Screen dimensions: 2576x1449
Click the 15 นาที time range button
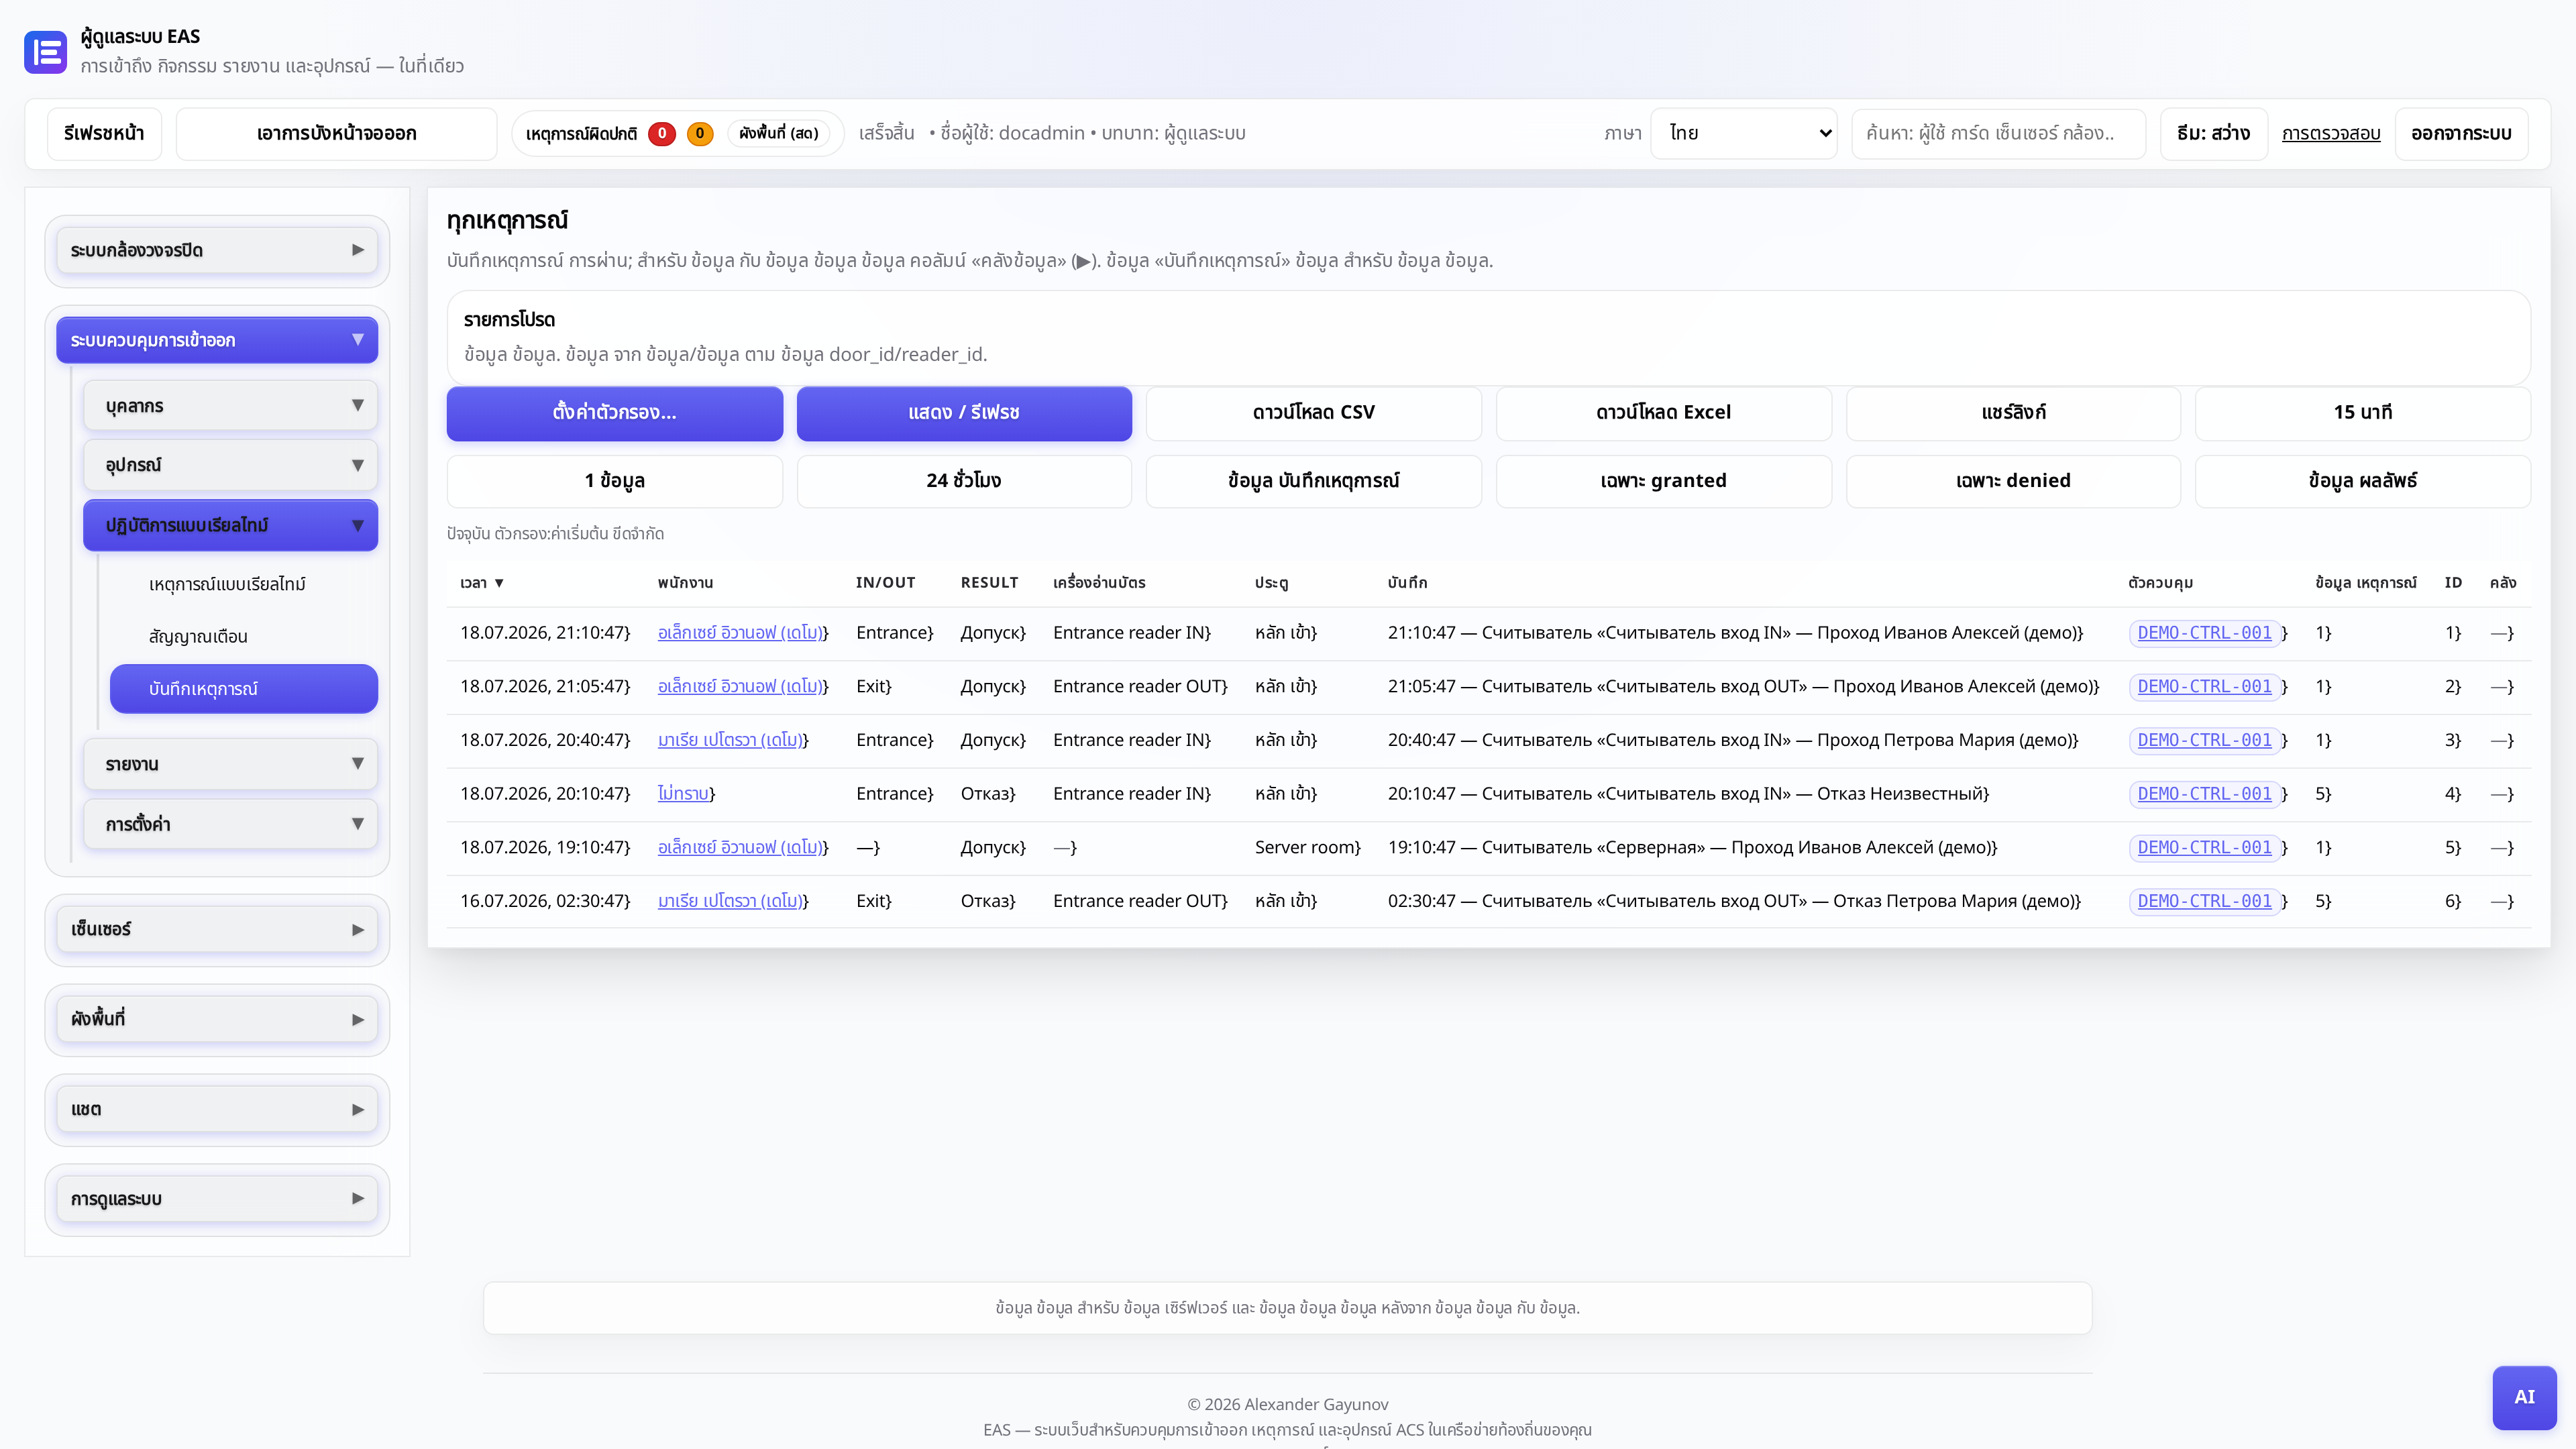(x=2362, y=413)
